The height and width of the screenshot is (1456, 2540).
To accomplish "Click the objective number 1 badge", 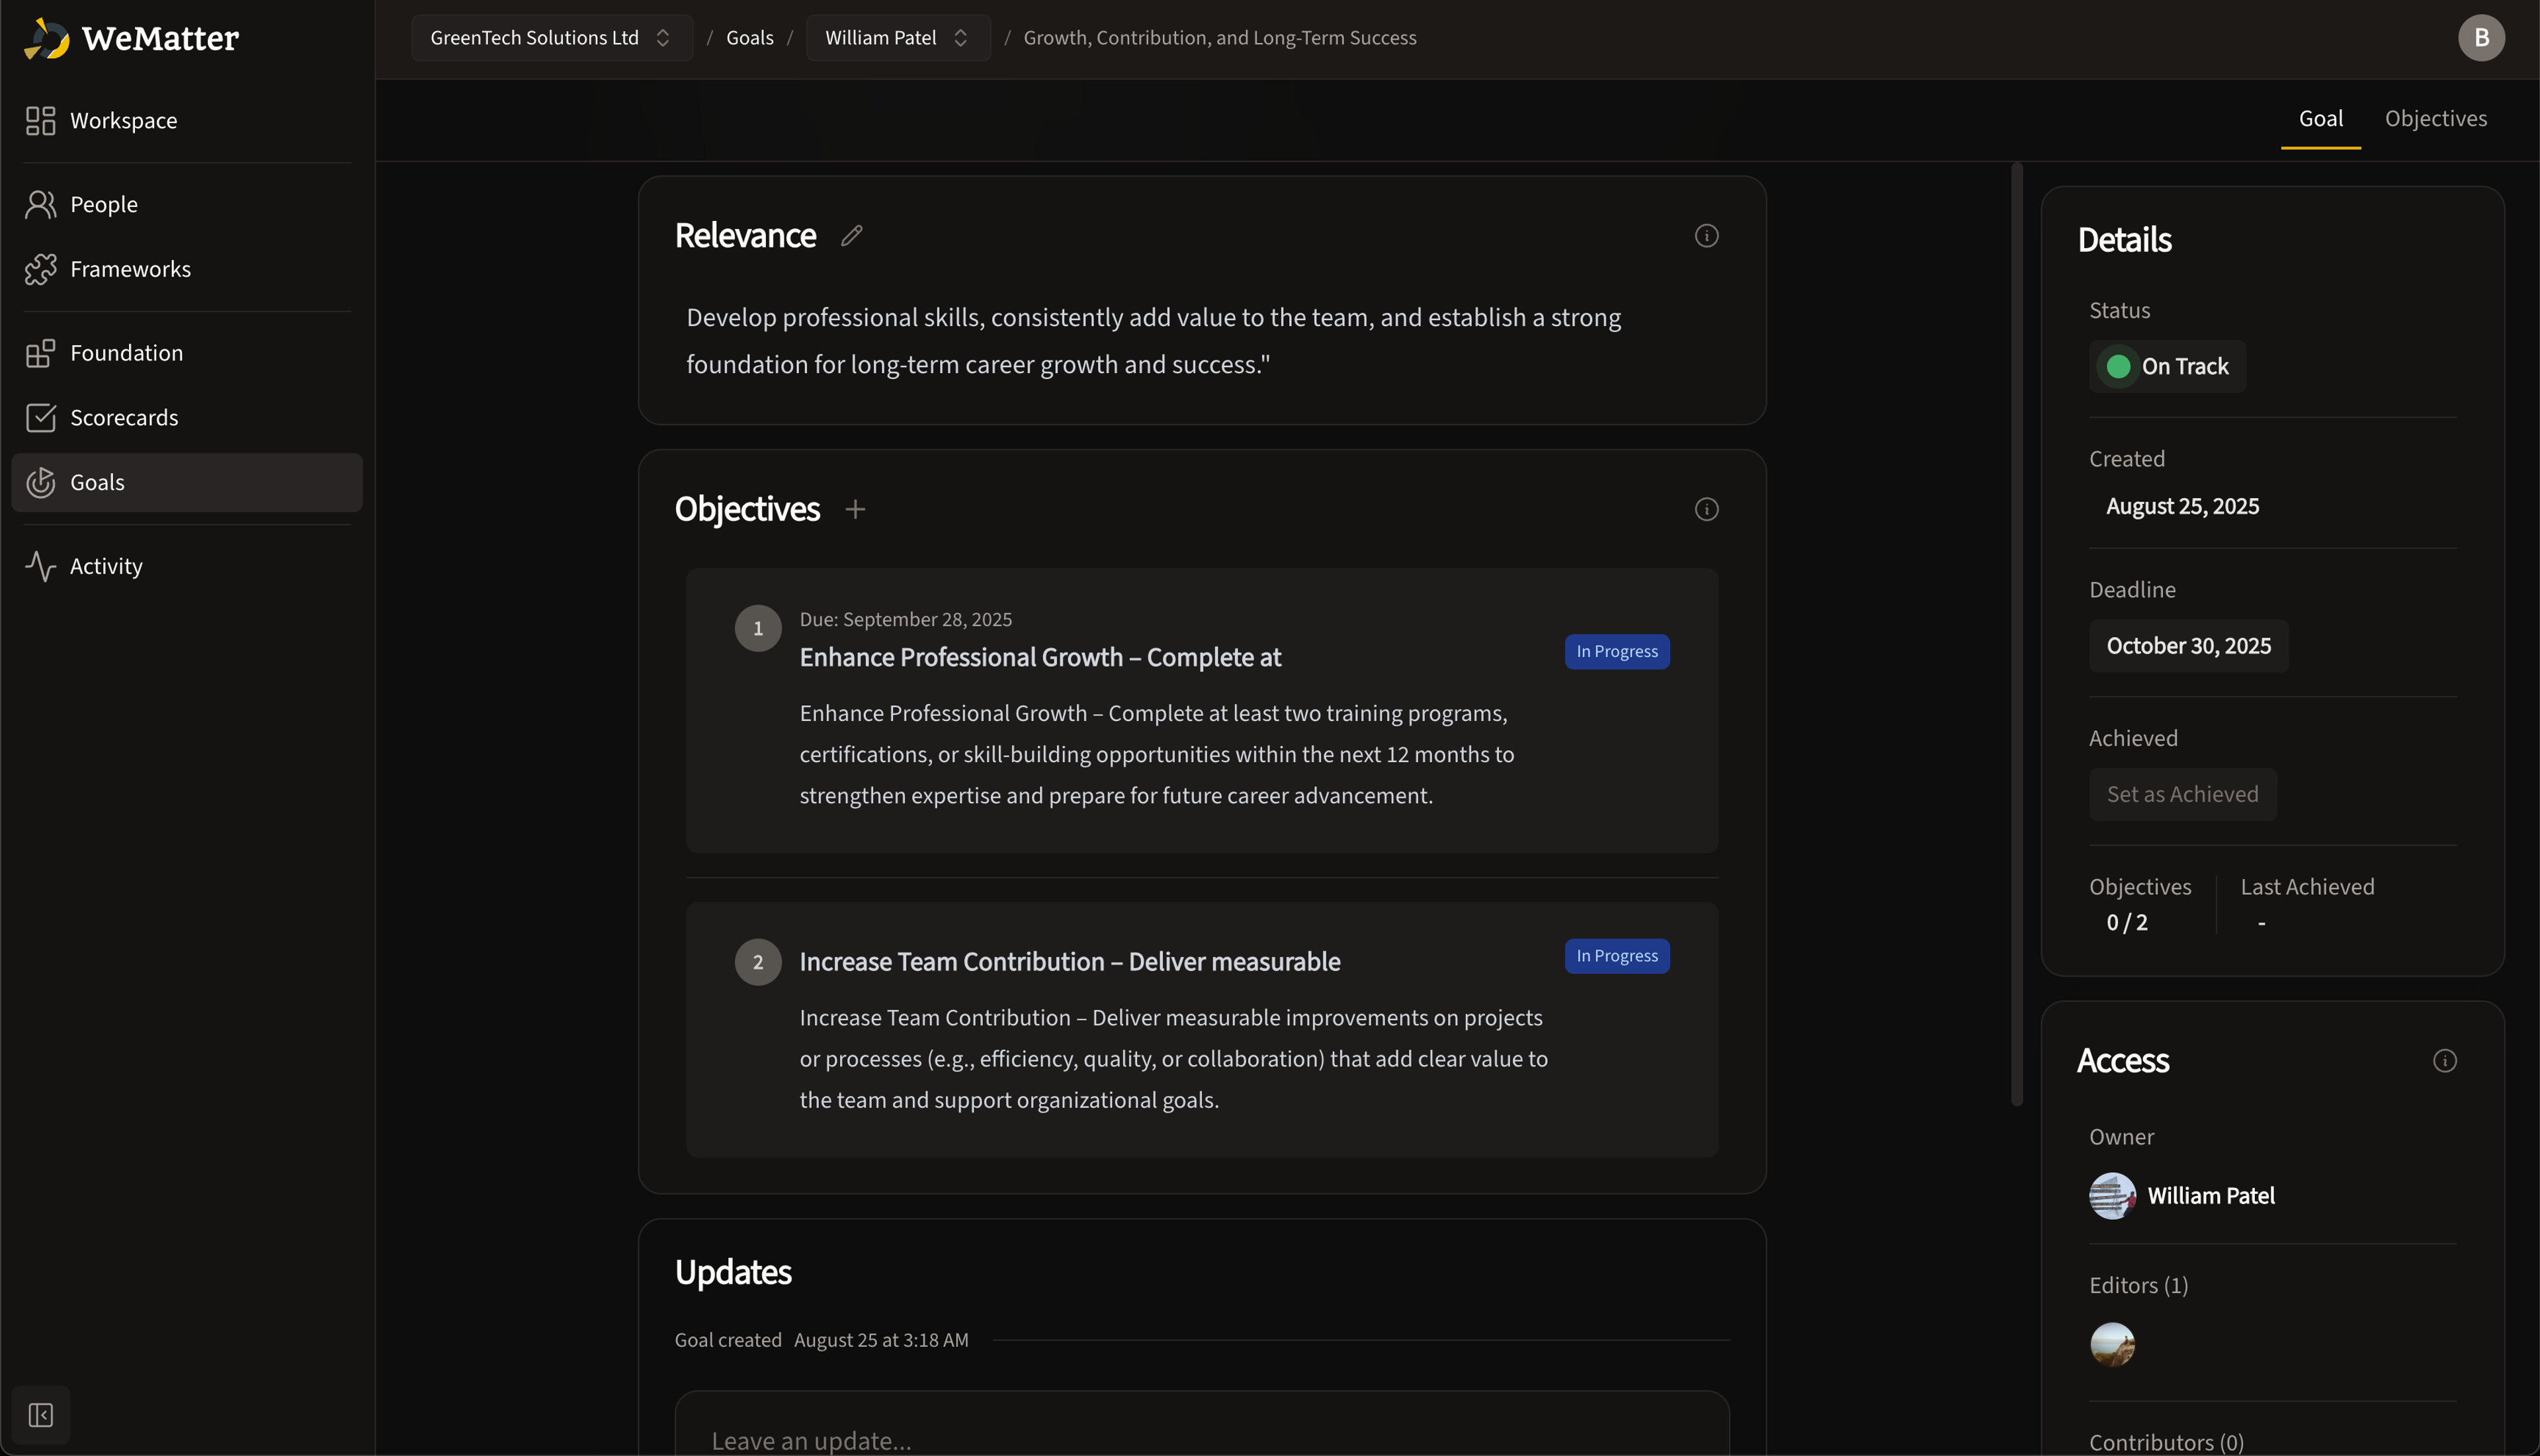I will point(758,628).
